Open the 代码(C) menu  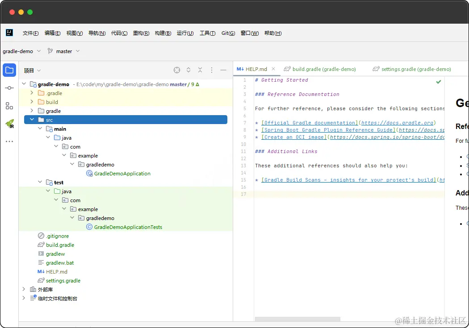(119, 33)
